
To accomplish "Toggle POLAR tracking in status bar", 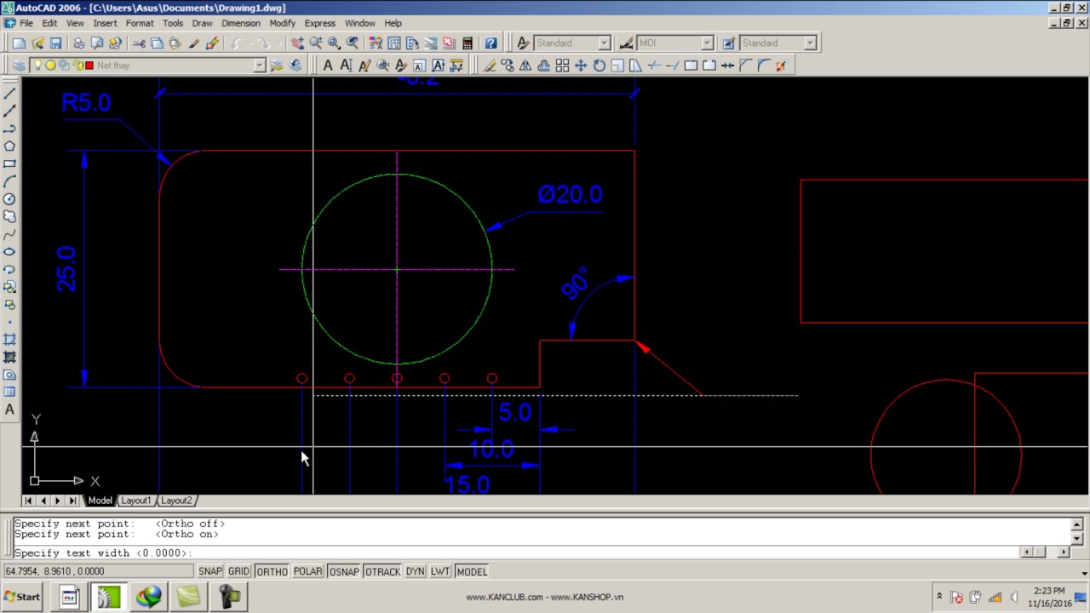I will coord(308,571).
